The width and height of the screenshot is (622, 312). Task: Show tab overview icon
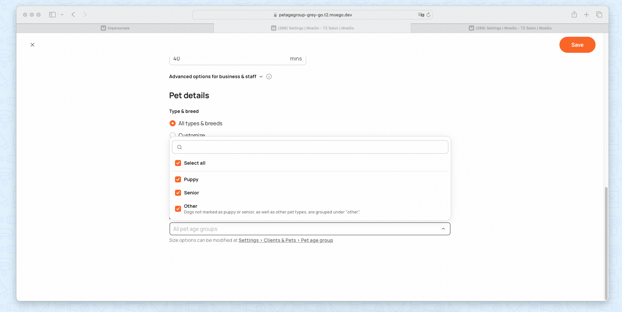[599, 15]
